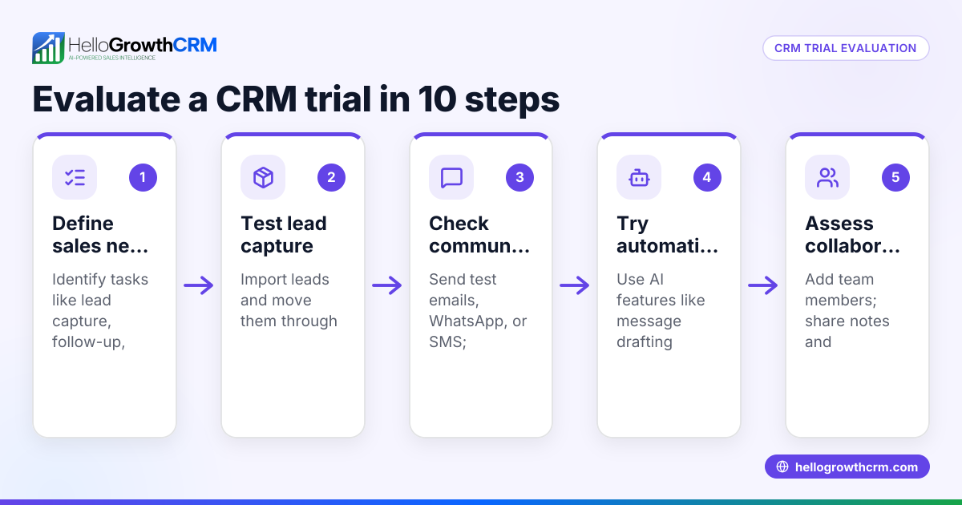
Task: Click the globe icon beside hellogrowthcrm.com
Action: click(782, 467)
